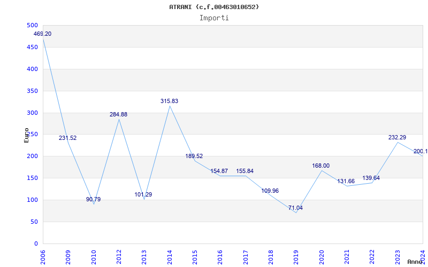Select the 154.87 data label
The image size is (428, 267).
pyautogui.click(x=219, y=171)
